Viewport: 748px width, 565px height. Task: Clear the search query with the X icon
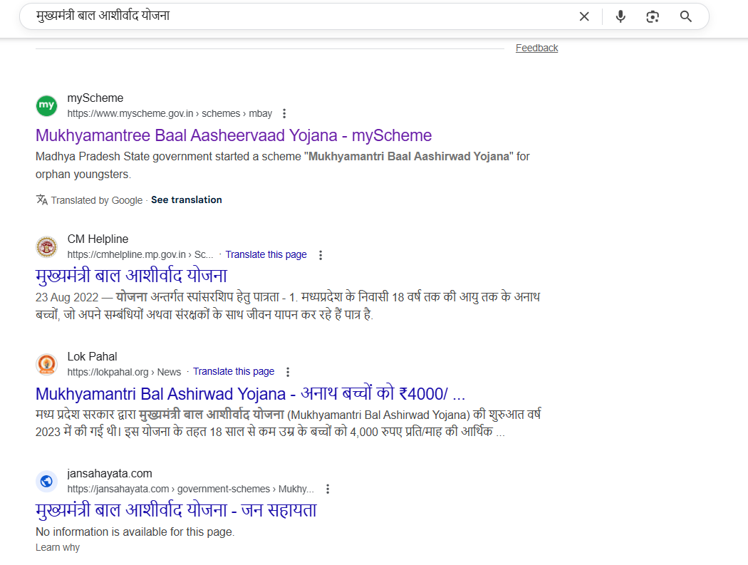point(584,16)
